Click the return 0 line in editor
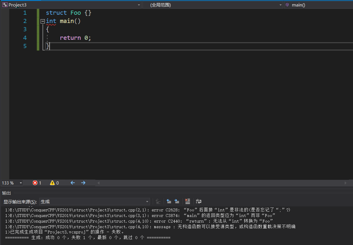Image resolution: width=353 pixels, height=245 pixels. click(75, 38)
